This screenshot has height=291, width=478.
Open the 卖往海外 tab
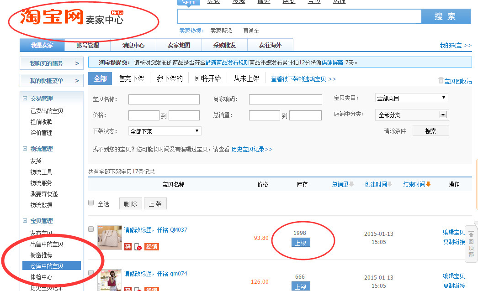[271, 45]
